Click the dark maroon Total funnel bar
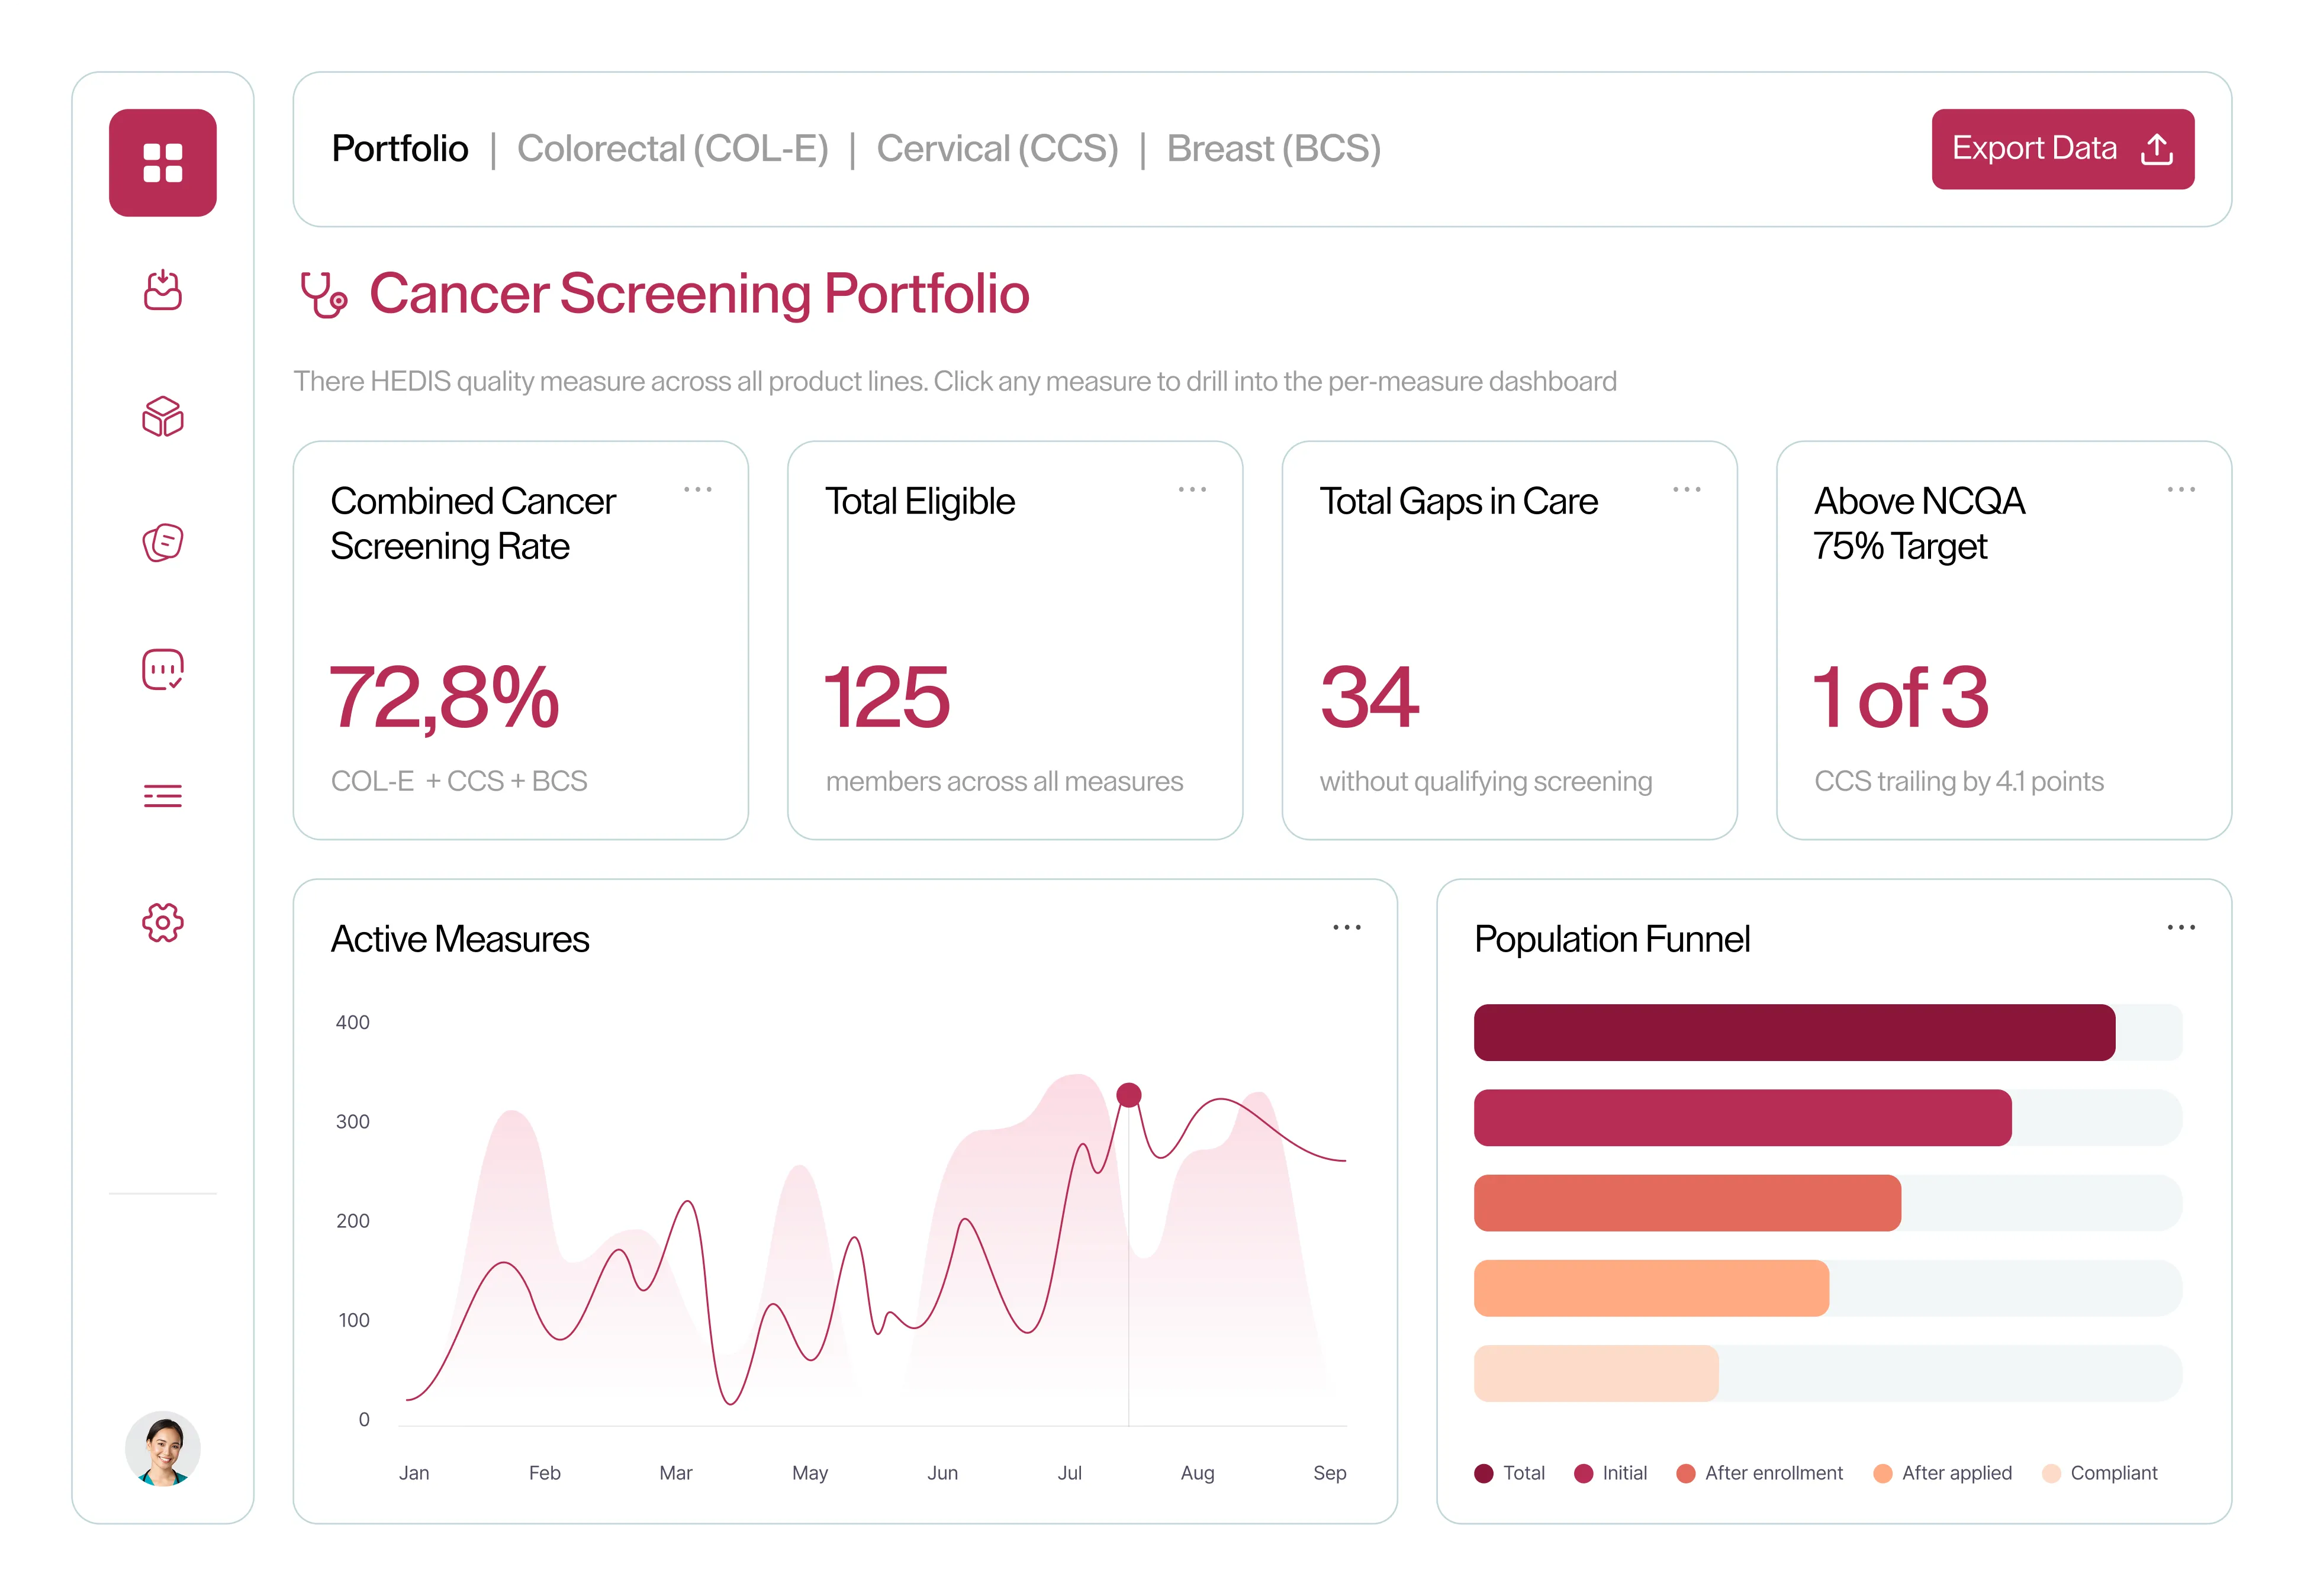Image resolution: width=2304 pixels, height=1596 pixels. point(1795,1033)
